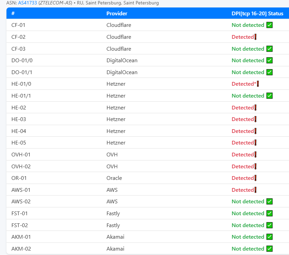This screenshot has height=255, width=289.
Task: Select the 'AWS-02' cell
Action: click(x=21, y=201)
